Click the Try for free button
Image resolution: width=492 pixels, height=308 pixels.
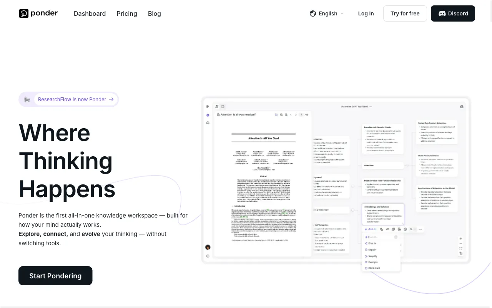pos(405,13)
